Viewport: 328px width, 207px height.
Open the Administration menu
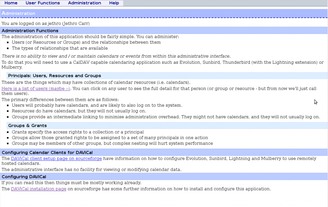pos(84,3)
